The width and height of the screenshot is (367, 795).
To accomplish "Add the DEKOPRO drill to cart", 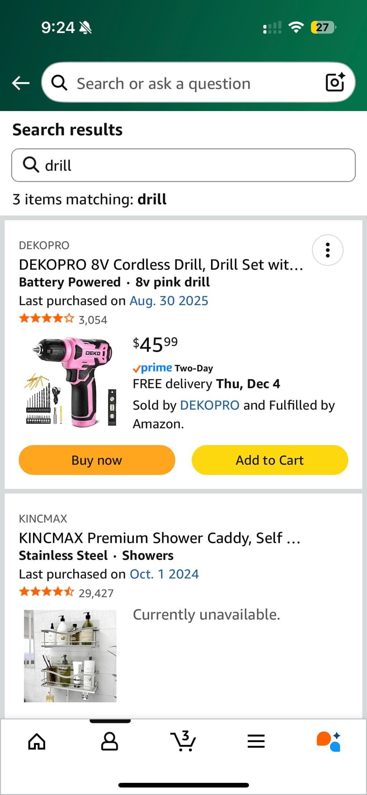I will 270,460.
